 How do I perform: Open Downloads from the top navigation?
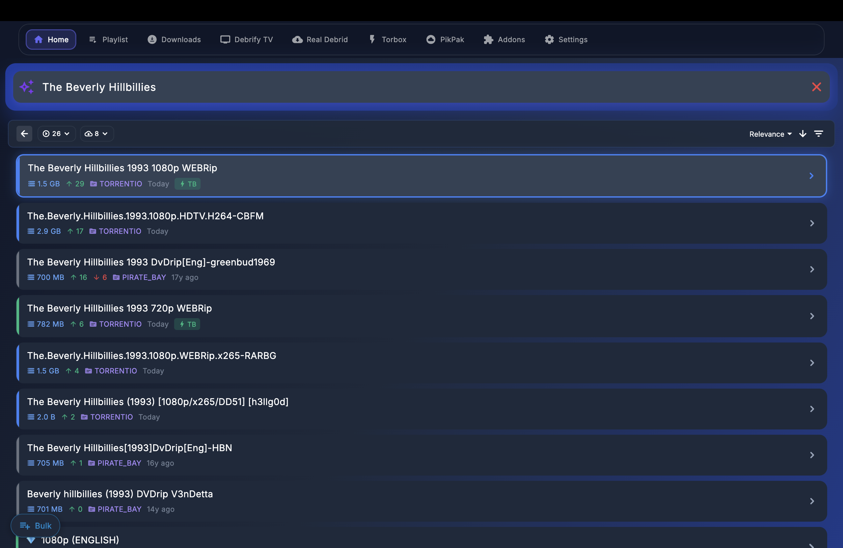pos(174,39)
